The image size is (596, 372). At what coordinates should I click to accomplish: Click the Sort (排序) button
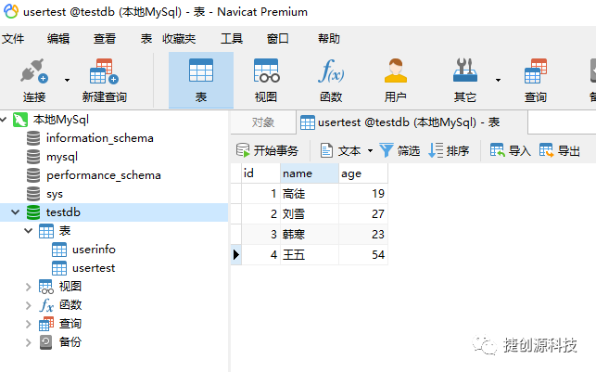pyautogui.click(x=449, y=150)
